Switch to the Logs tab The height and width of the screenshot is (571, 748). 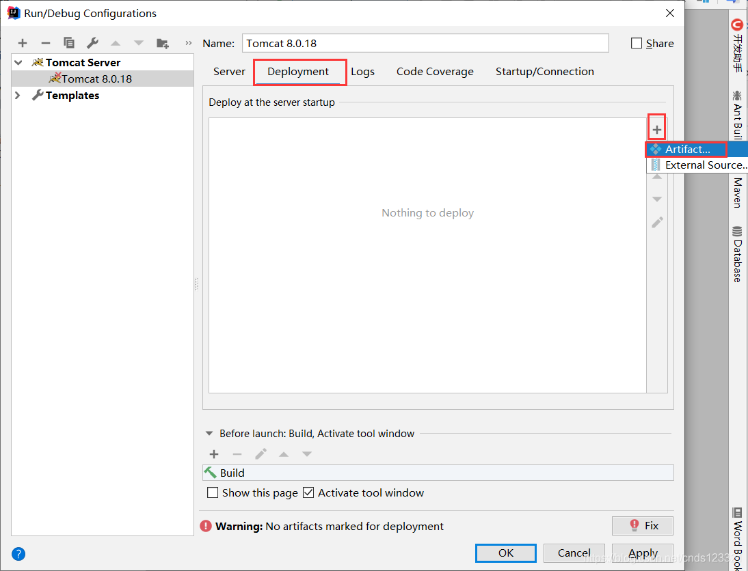point(362,72)
